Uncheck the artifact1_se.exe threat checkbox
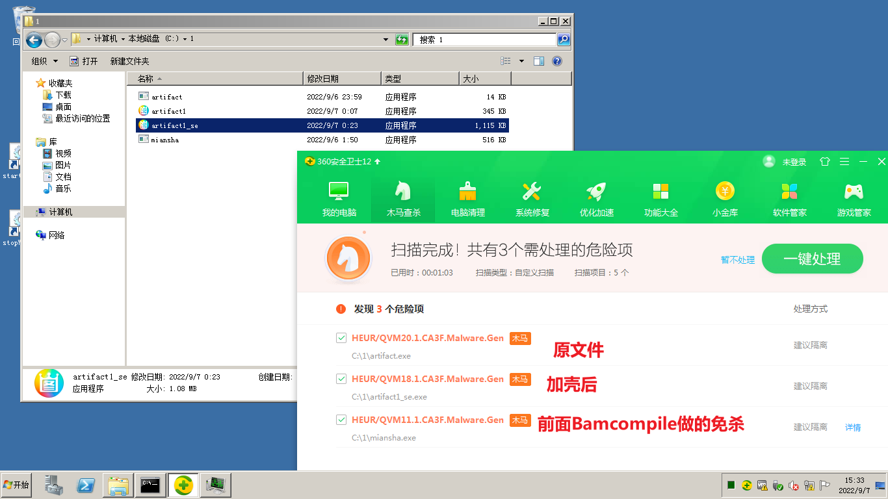Image resolution: width=888 pixels, height=499 pixels. click(341, 379)
